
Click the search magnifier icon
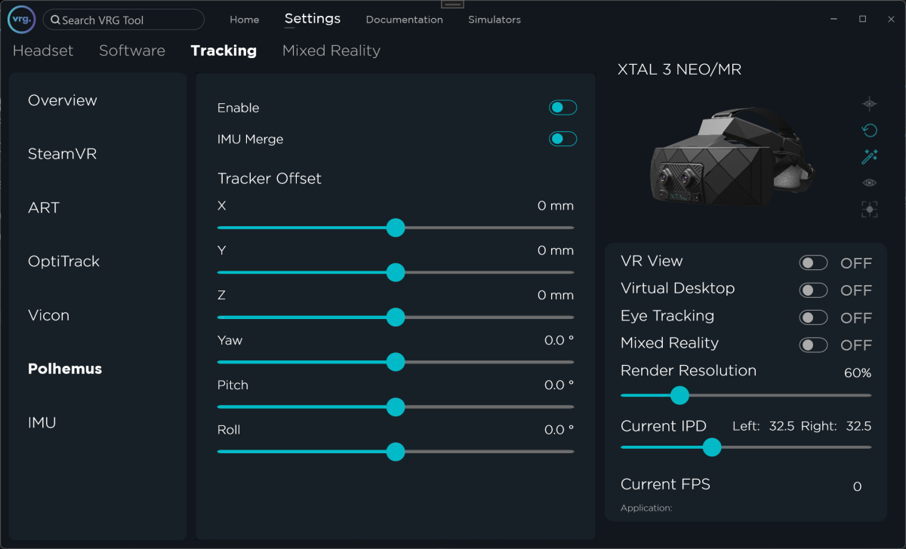55,20
